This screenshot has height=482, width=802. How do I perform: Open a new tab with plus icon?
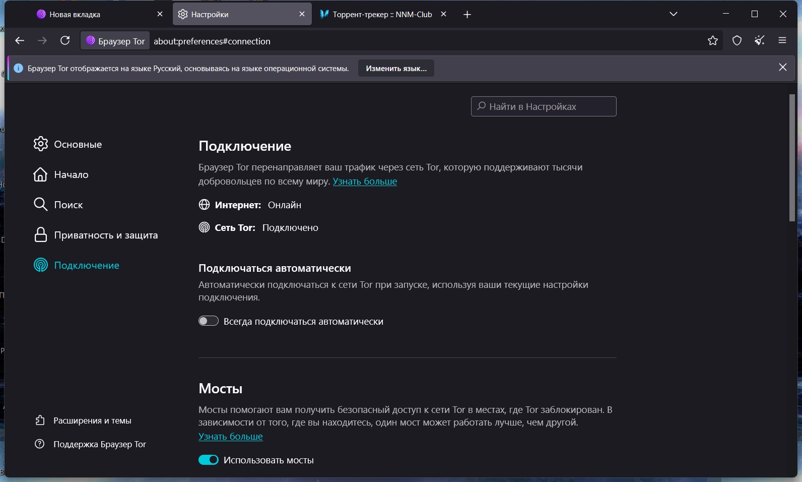[467, 15]
